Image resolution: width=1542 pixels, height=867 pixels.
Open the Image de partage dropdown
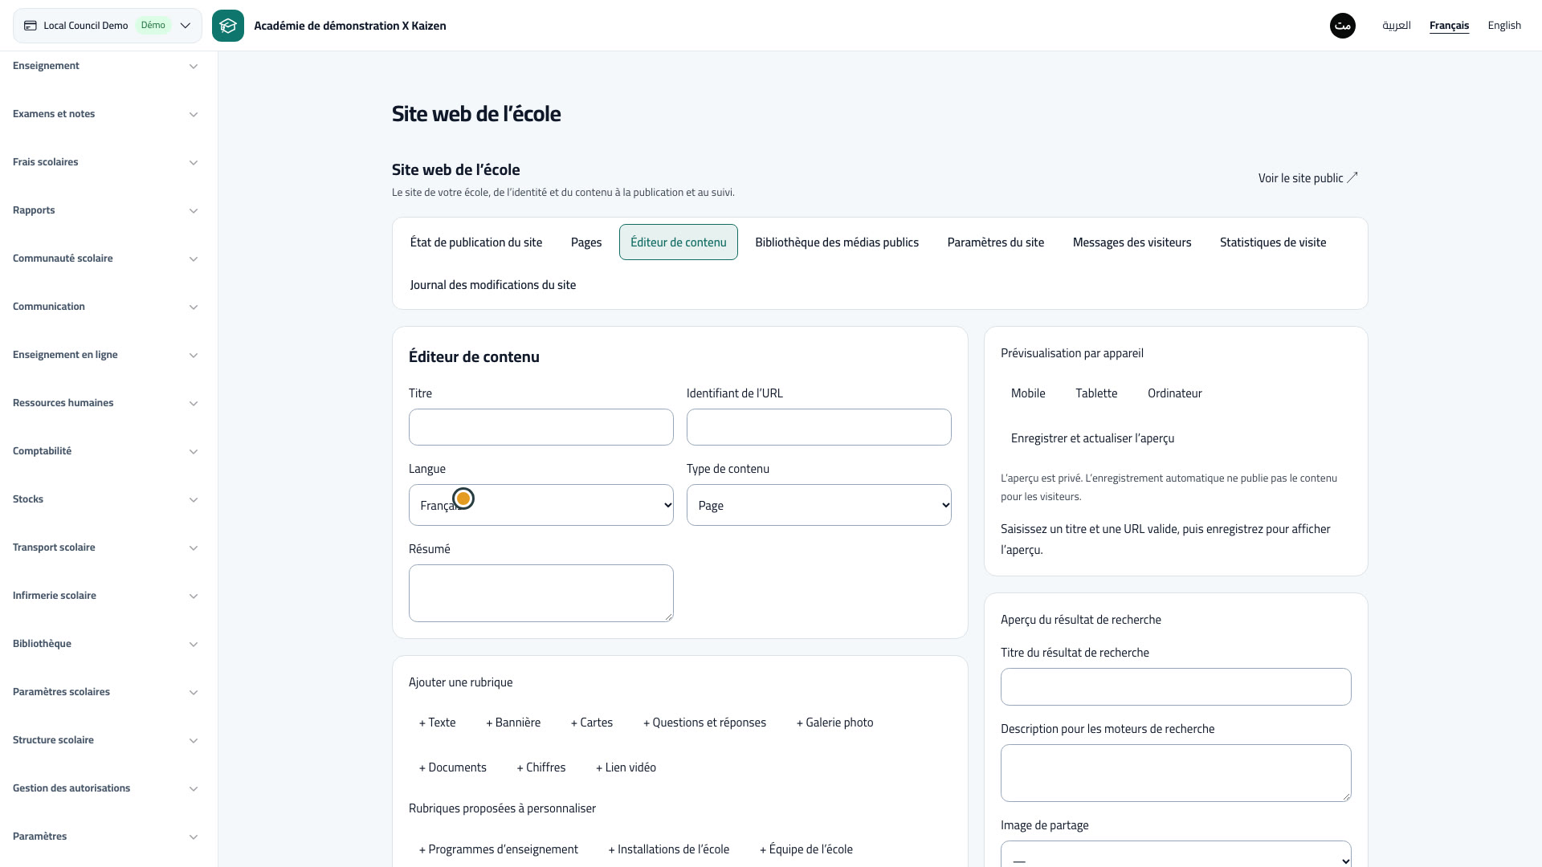coord(1176,854)
